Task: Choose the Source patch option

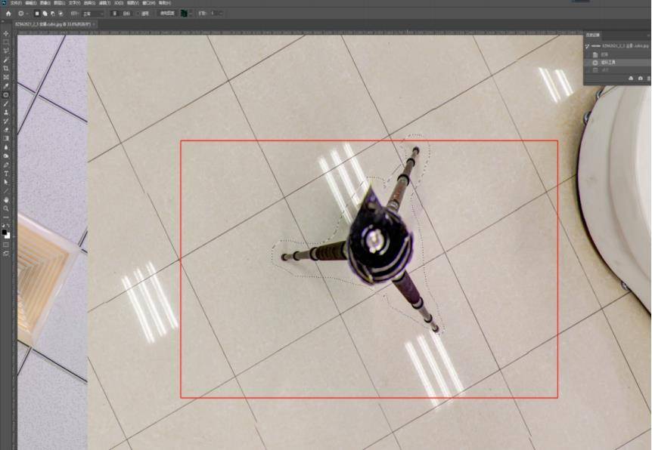Action: point(114,14)
